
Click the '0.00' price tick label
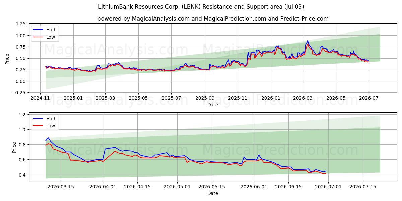click(21, 81)
